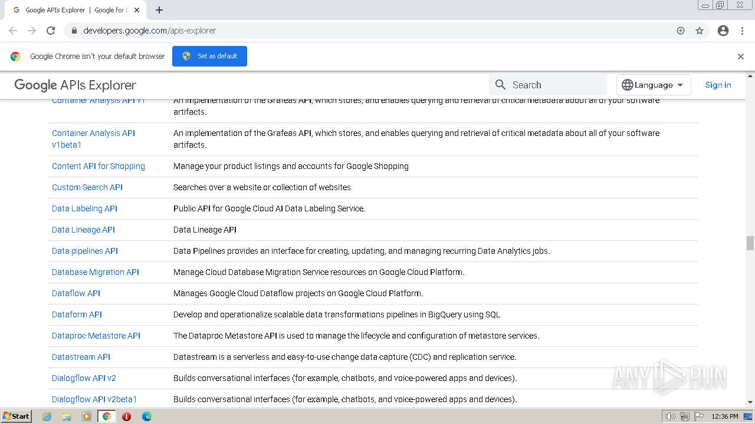
Task: Go forward in browser history
Action: [32, 31]
